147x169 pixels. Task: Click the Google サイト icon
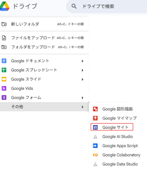point(95,127)
